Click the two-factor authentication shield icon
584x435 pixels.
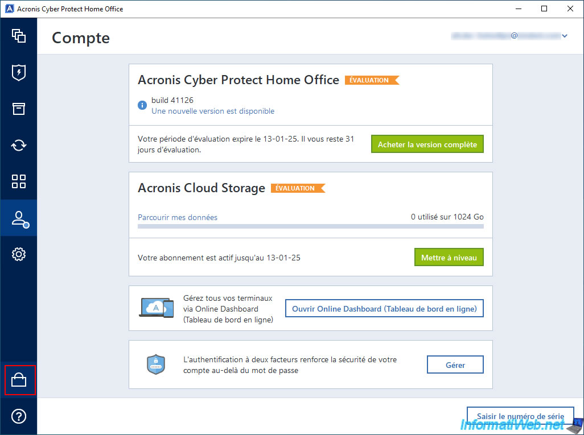point(156,364)
